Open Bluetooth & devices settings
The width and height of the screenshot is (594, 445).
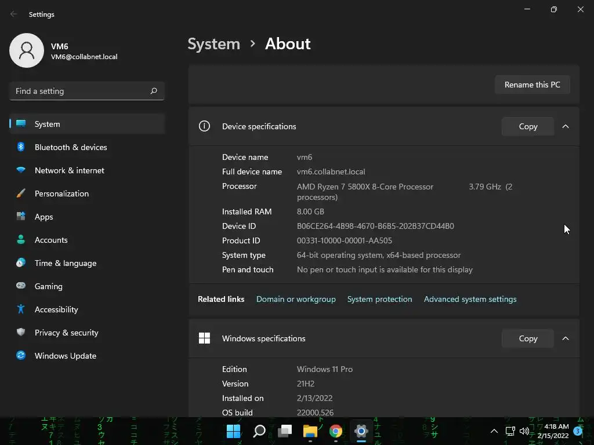87,147
